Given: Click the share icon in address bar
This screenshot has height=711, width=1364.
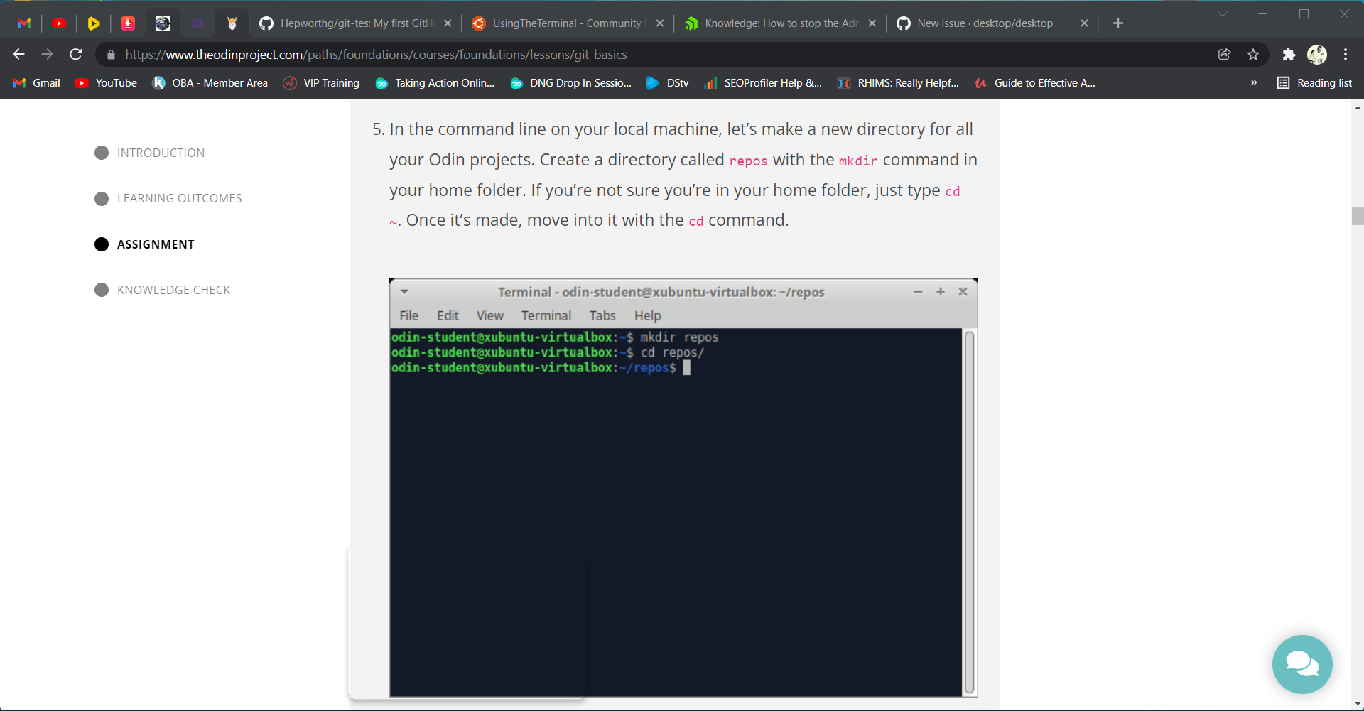Looking at the screenshot, I should click(1224, 54).
